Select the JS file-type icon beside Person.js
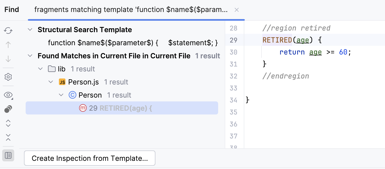Viewport: 385px width, 169px height. (62, 82)
